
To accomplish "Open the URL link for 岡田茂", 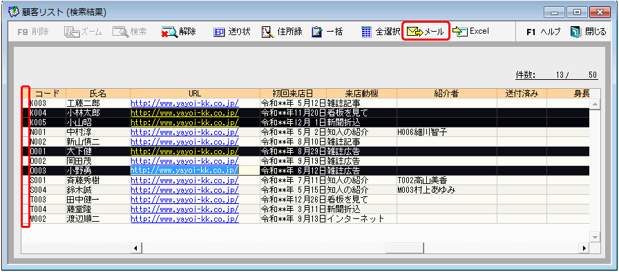I will tap(184, 161).
